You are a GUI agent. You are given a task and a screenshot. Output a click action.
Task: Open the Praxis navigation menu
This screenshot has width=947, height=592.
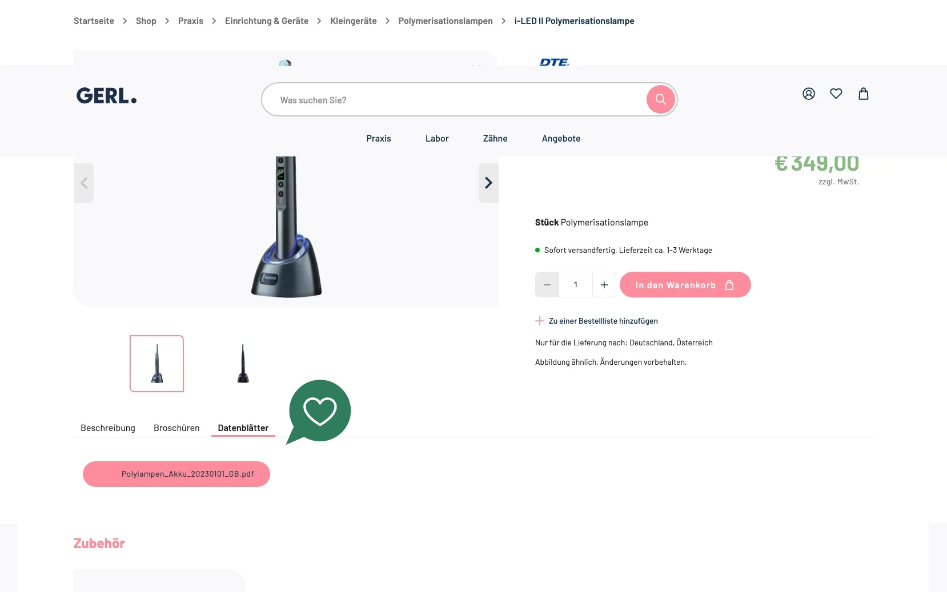pyautogui.click(x=379, y=139)
